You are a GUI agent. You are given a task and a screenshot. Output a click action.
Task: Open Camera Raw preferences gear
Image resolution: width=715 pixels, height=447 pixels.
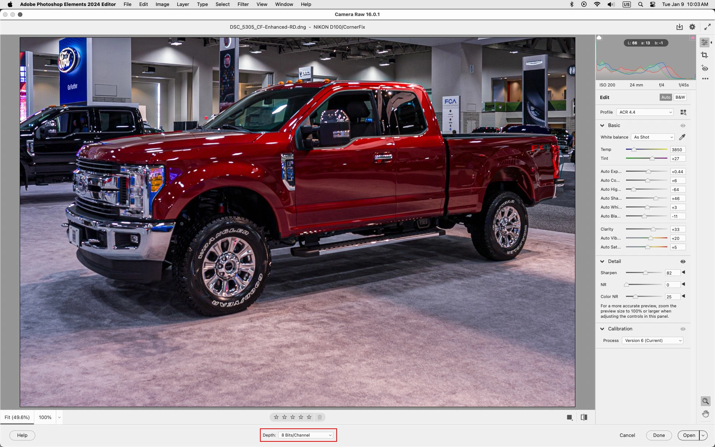[x=692, y=27]
